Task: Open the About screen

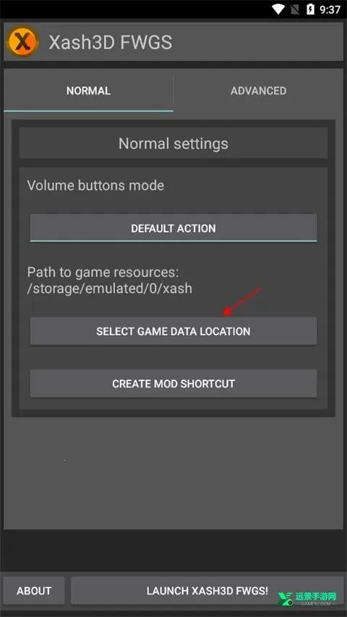Action: (34, 591)
